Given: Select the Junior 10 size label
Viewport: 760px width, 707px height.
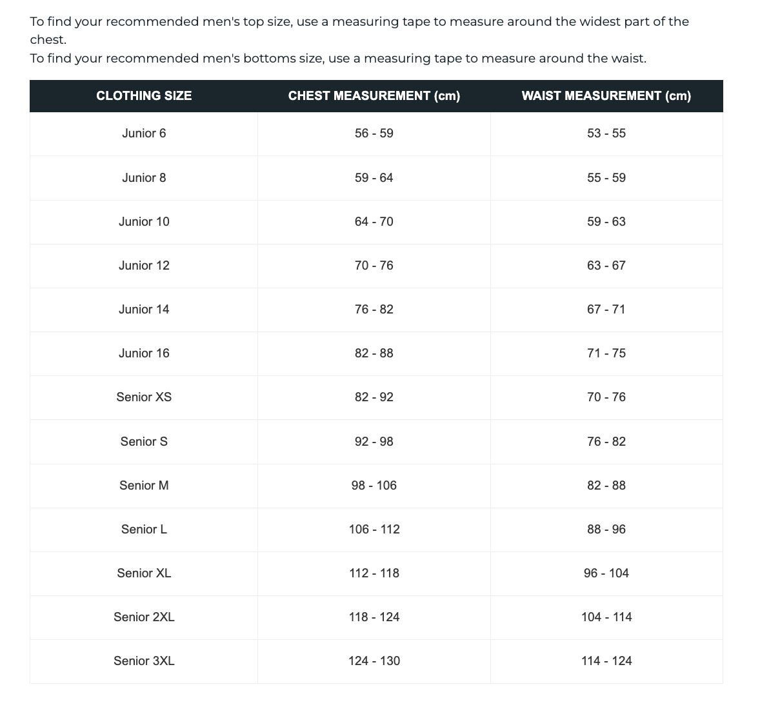Looking at the screenshot, I should pyautogui.click(x=144, y=222).
